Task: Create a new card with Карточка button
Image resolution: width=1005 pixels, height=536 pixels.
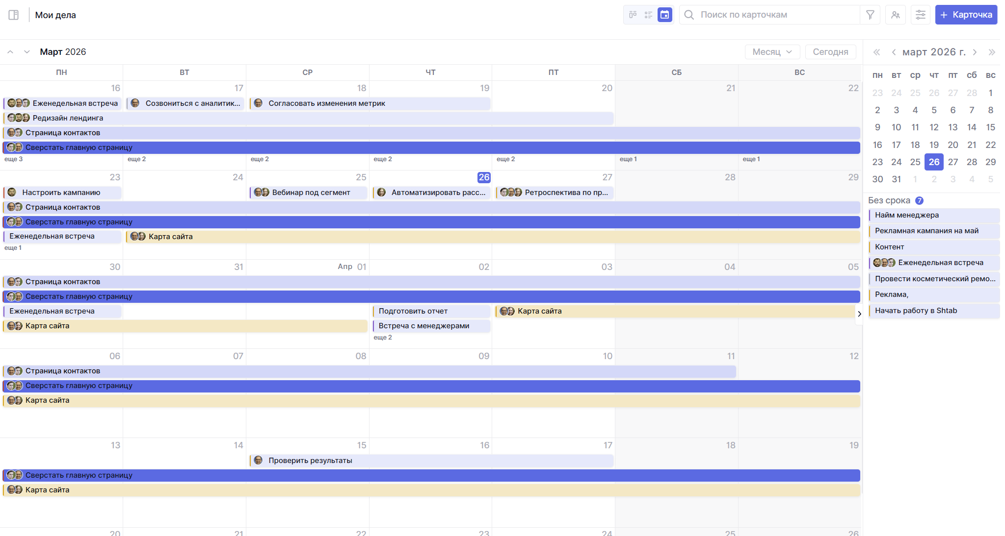Action: [x=966, y=15]
